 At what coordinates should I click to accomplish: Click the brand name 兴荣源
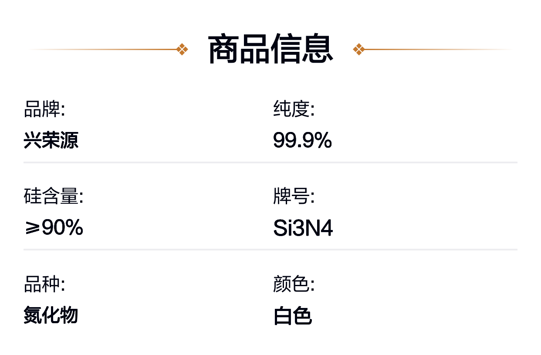[x=51, y=141]
